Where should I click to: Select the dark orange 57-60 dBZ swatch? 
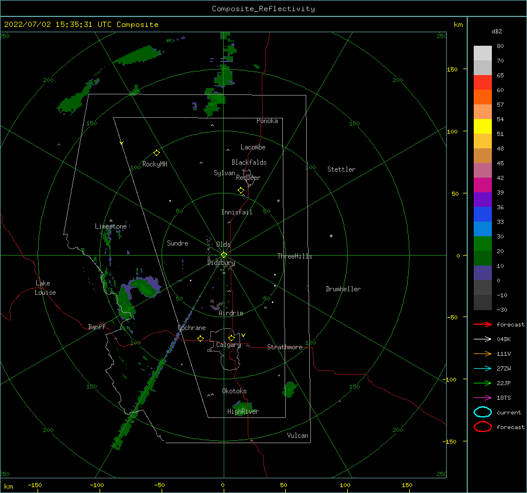pyautogui.click(x=482, y=97)
